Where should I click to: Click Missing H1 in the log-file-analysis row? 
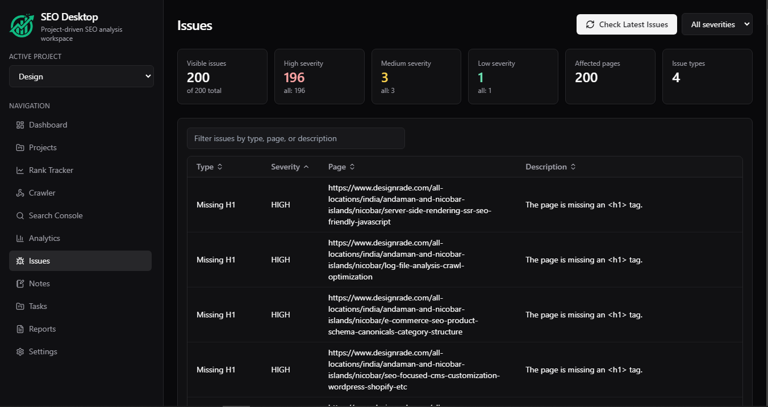216,260
